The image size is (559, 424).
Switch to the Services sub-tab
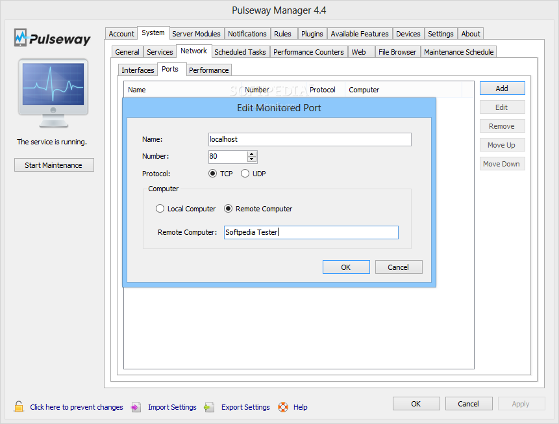[160, 52]
